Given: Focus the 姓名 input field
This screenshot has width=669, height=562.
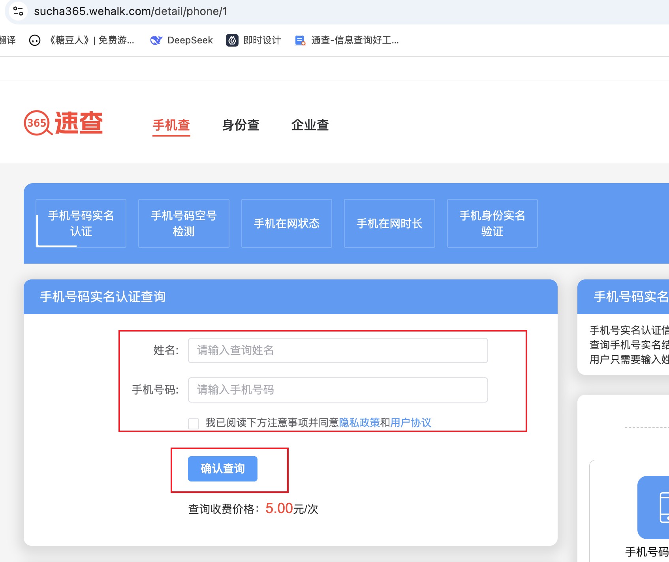Looking at the screenshot, I should coord(338,350).
